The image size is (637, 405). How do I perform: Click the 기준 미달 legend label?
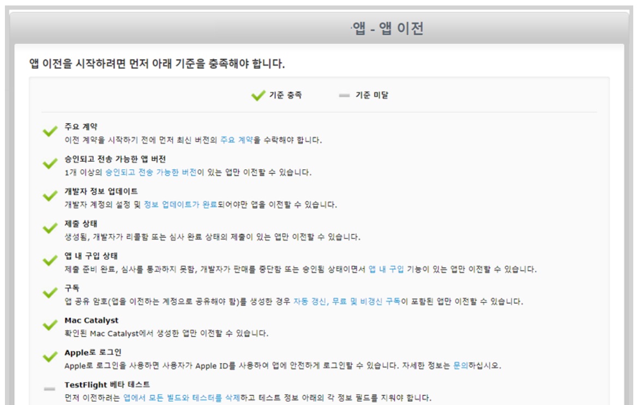tap(372, 95)
